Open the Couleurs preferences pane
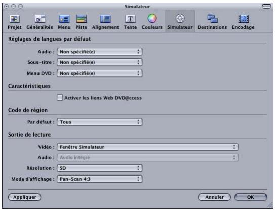Screen dimensions: 275x210 click(152, 22)
